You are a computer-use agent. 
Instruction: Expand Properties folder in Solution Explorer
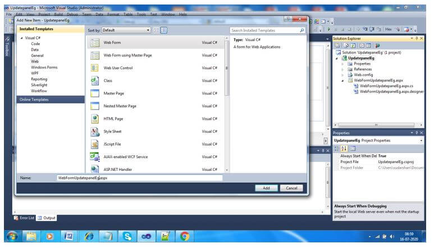point(342,64)
